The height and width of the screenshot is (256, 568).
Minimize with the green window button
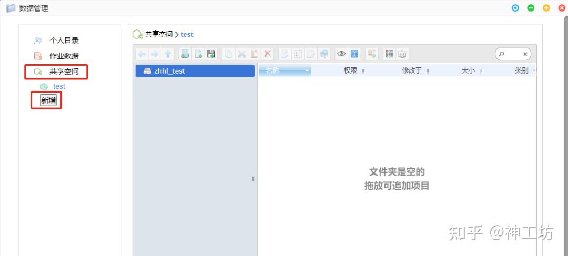coord(531,8)
